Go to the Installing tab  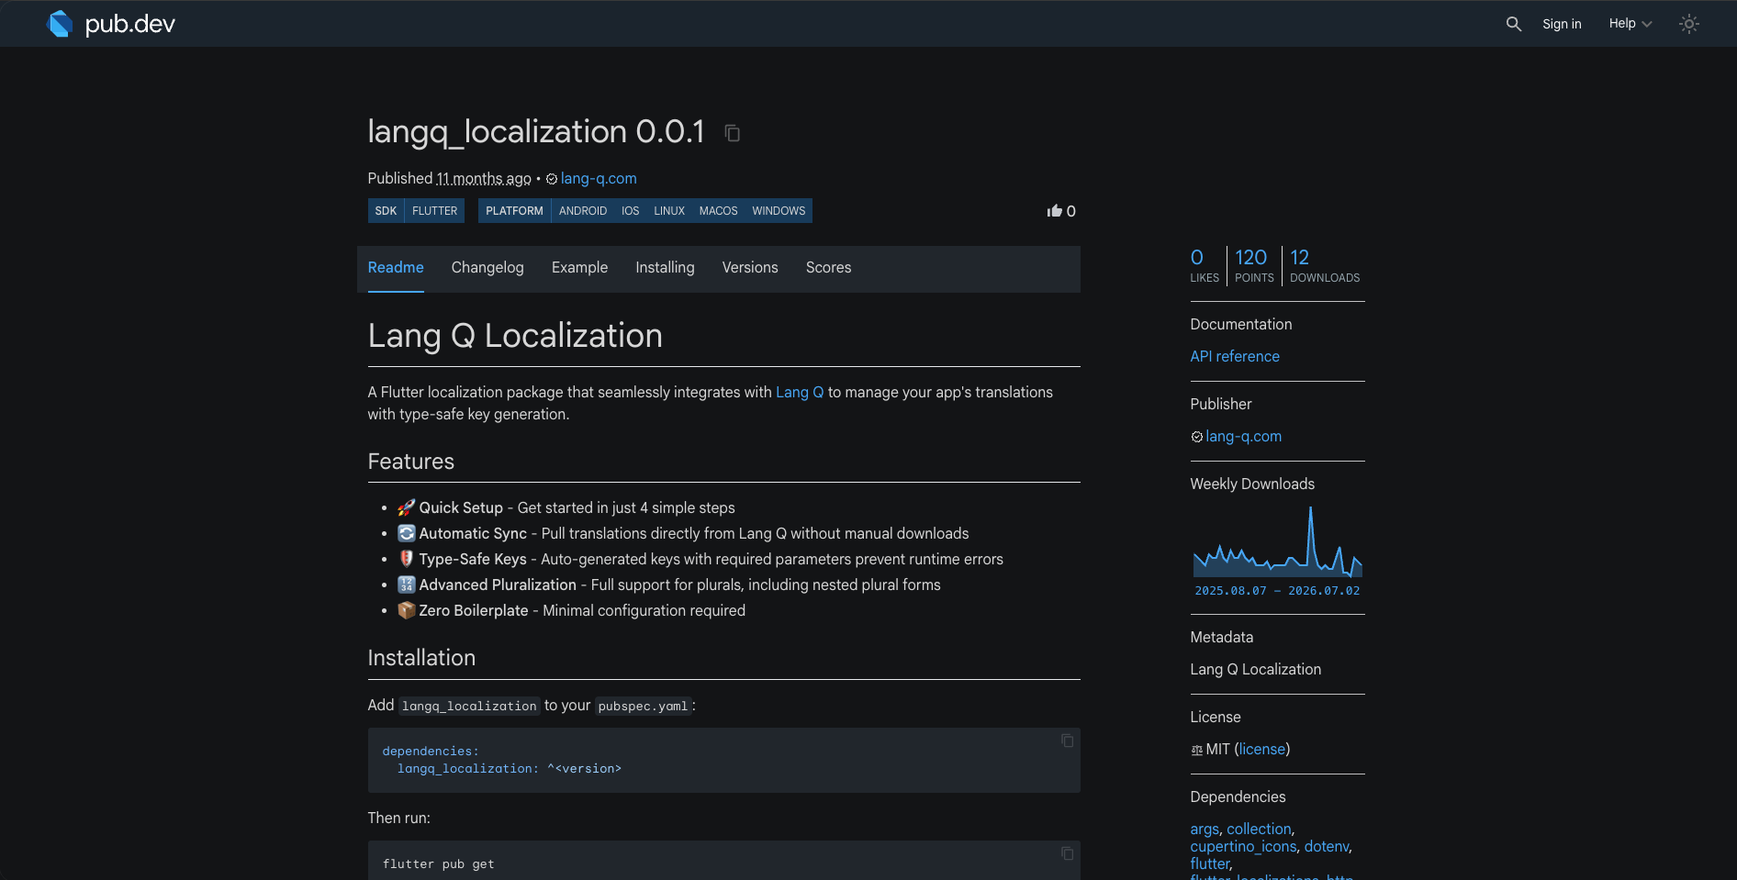pyautogui.click(x=665, y=268)
